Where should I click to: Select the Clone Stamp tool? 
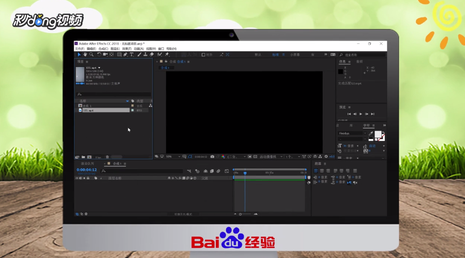[x=145, y=55]
